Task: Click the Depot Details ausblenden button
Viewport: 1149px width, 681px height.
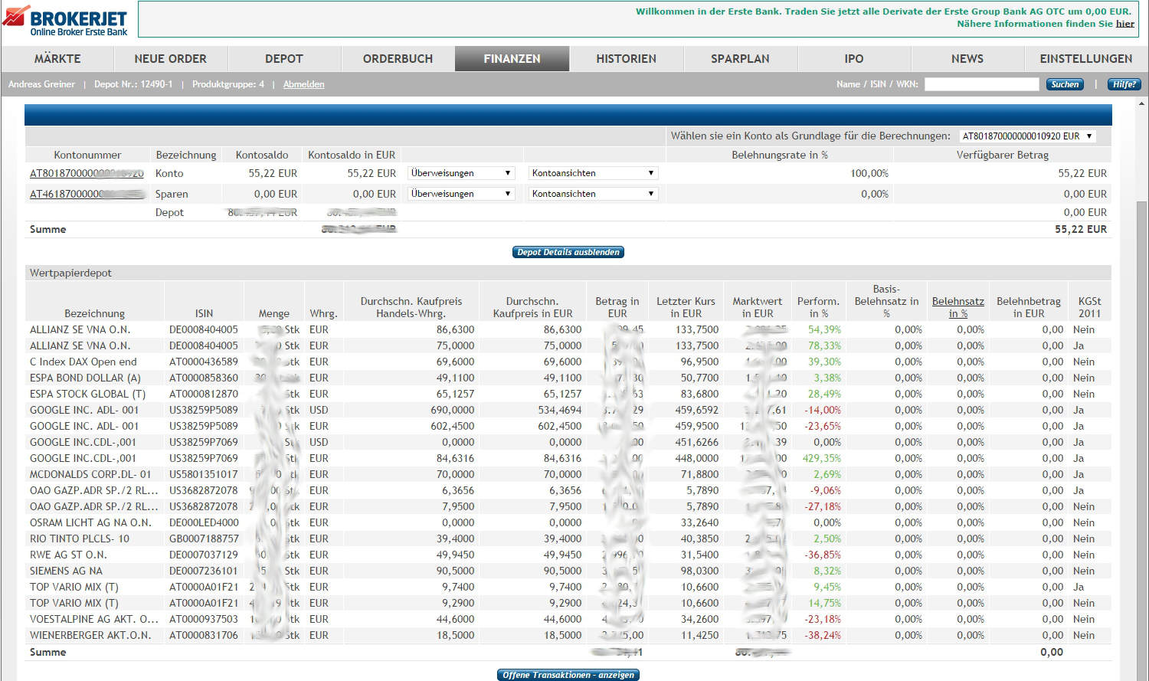Action: (568, 252)
